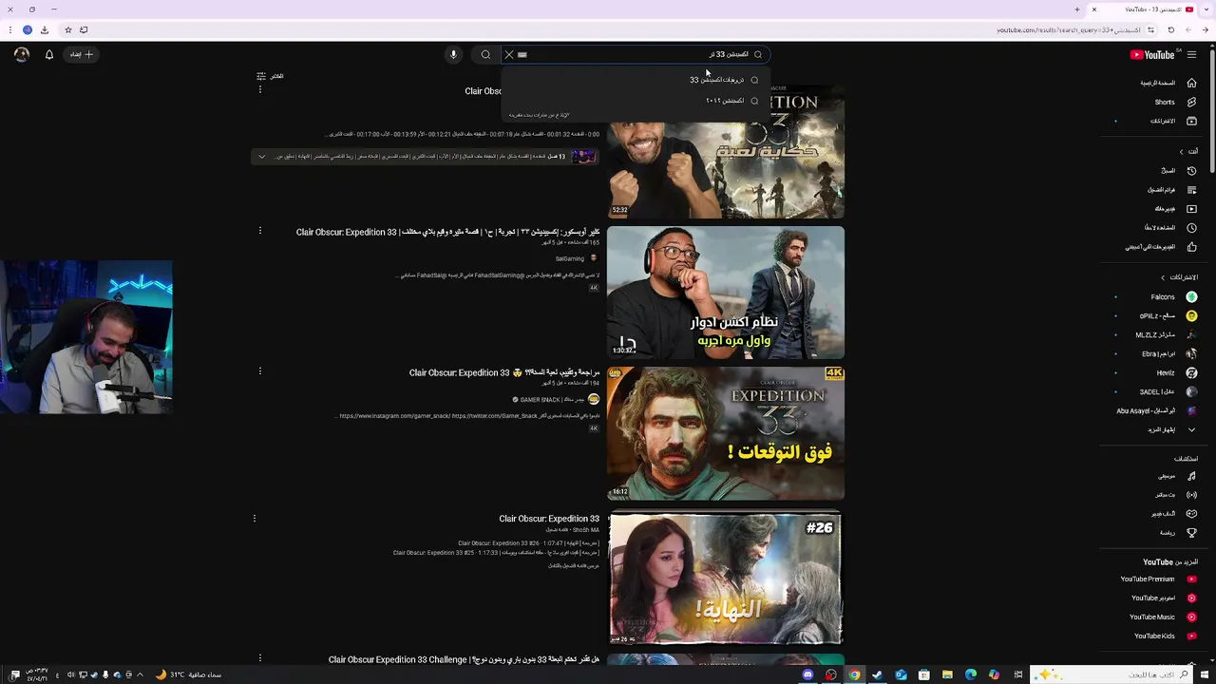Viewport: 1216px width, 684px height.
Task: Expand the Subscriptions section header chevron
Action: click(x=1163, y=277)
